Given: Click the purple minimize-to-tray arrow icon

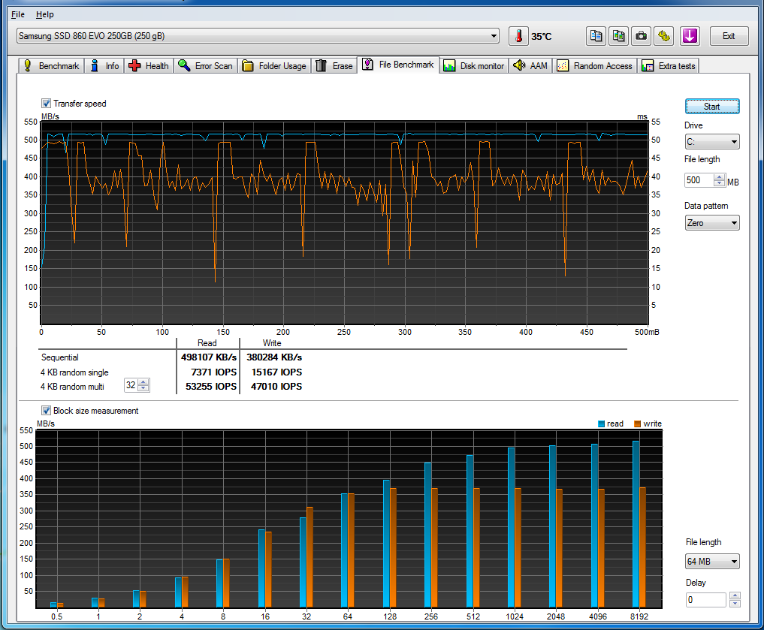Looking at the screenshot, I should [x=690, y=36].
